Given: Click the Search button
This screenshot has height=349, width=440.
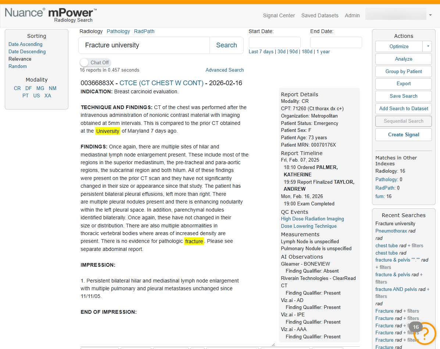Looking at the screenshot, I should pyautogui.click(x=226, y=45).
